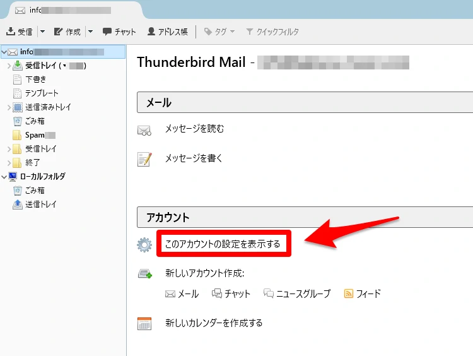Open the テンプレート folder
Screen dimensions: 473x356
42,93
